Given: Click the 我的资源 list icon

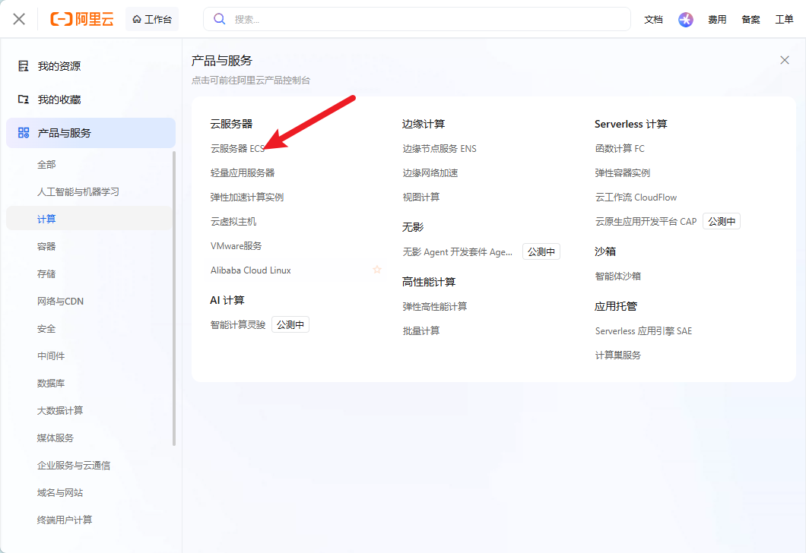Looking at the screenshot, I should coord(23,66).
